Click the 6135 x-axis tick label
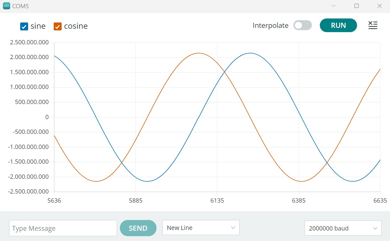The height and width of the screenshot is (241, 390). [x=217, y=201]
